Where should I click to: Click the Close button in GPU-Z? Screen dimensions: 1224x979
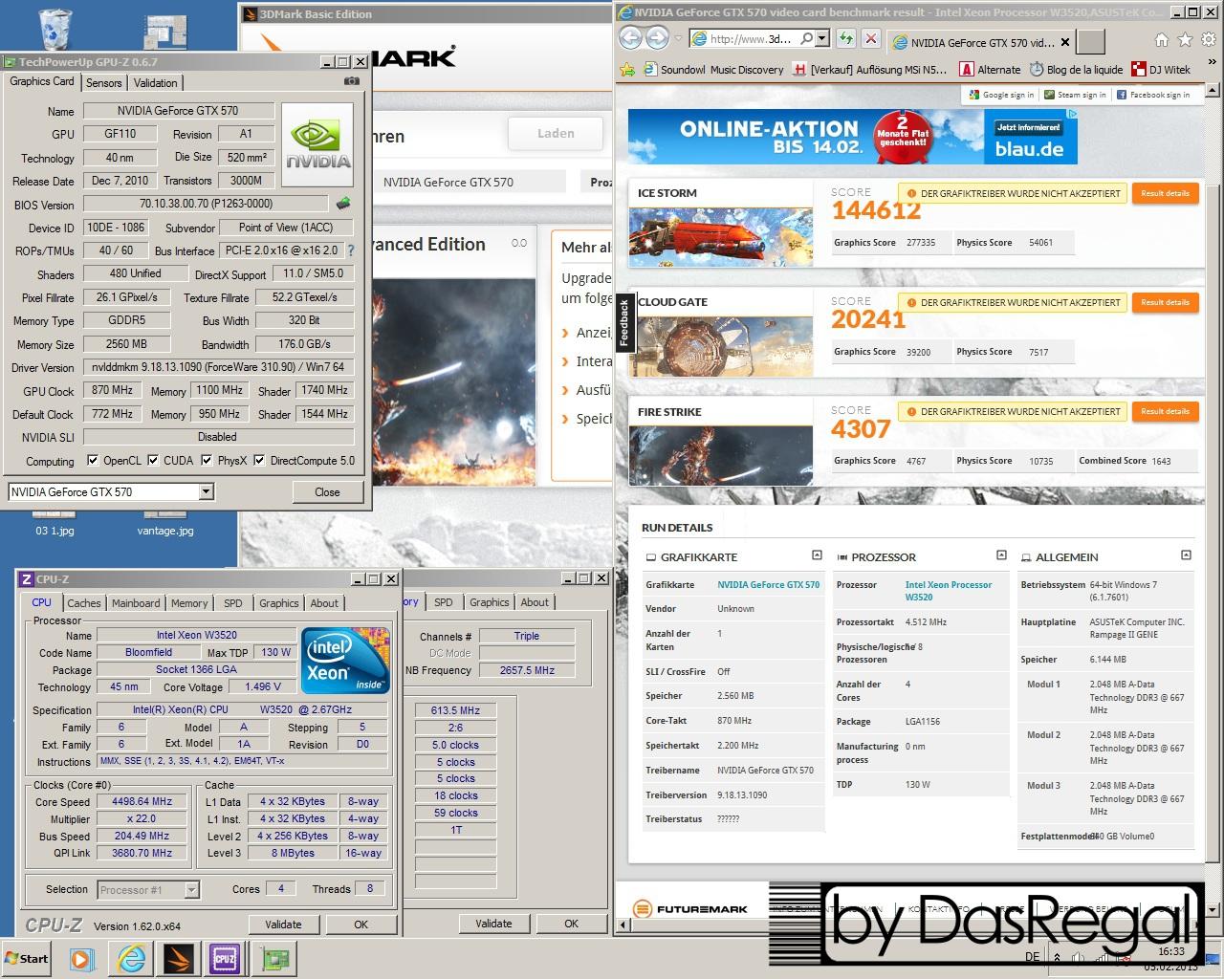(327, 492)
